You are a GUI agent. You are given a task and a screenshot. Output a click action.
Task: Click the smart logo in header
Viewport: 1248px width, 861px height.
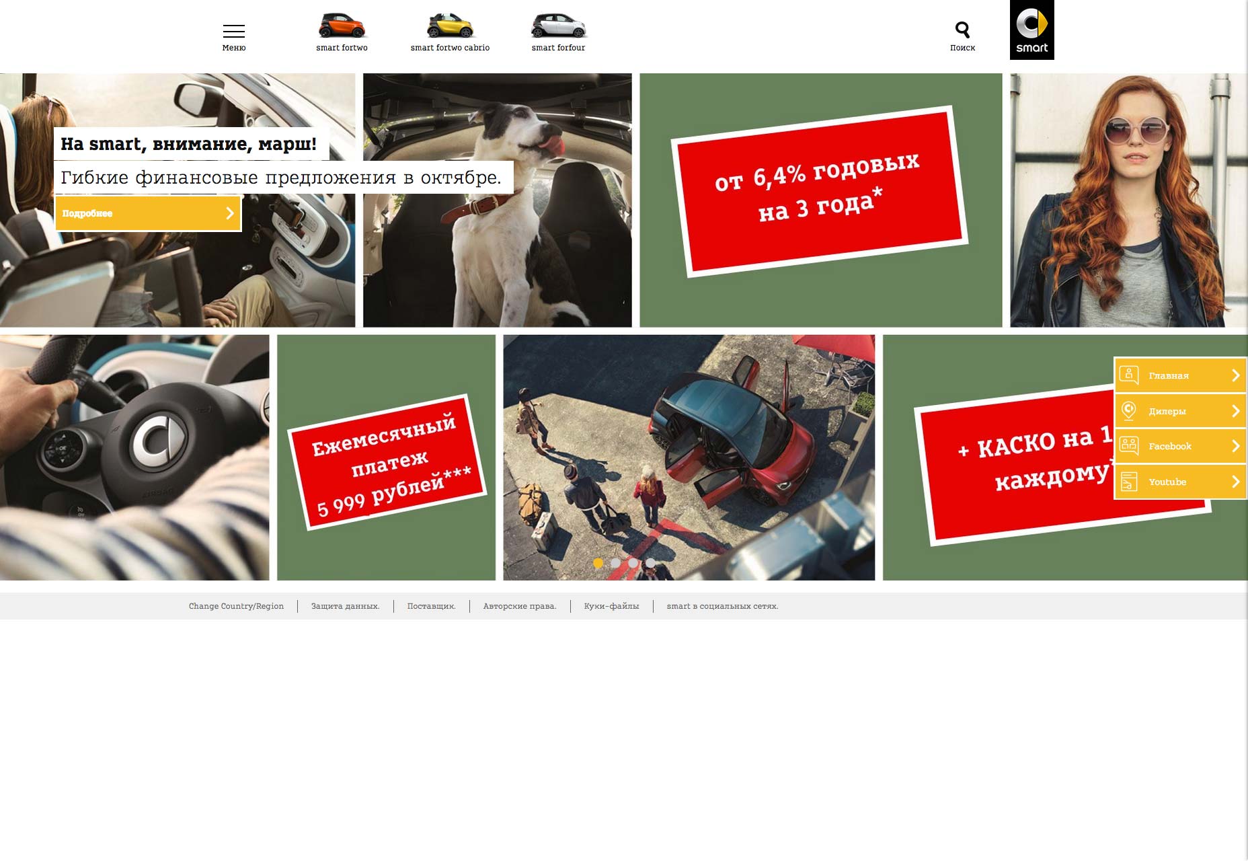[1031, 30]
